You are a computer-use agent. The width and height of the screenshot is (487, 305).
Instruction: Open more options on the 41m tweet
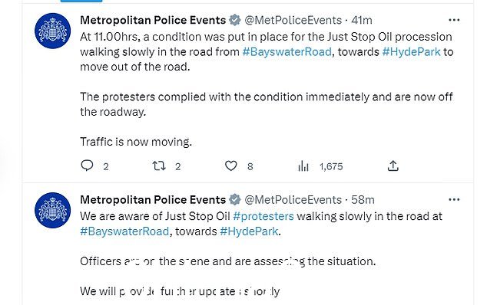coord(454,20)
